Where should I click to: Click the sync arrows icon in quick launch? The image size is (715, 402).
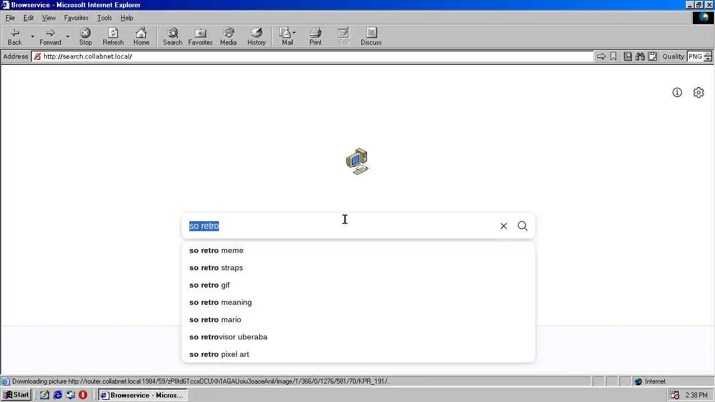70,395
